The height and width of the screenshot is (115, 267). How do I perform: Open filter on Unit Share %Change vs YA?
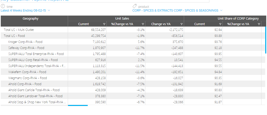[x=259, y=24]
